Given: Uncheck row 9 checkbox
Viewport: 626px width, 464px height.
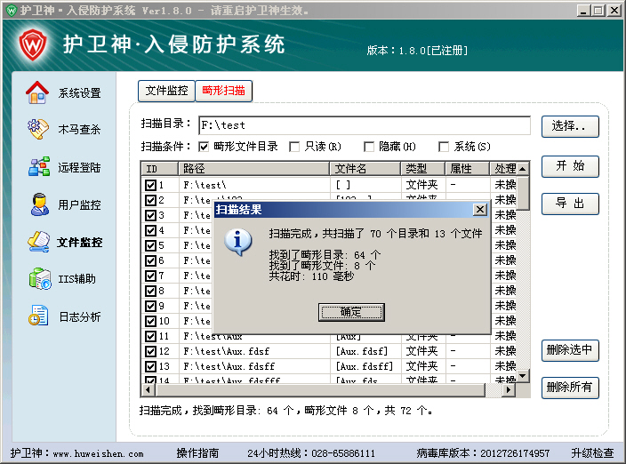Looking at the screenshot, I should [150, 306].
